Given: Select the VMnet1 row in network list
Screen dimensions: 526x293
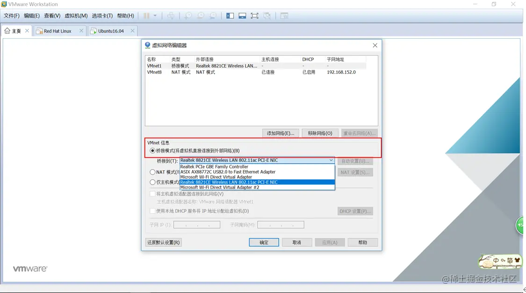Looking at the screenshot, I should click(x=256, y=66).
